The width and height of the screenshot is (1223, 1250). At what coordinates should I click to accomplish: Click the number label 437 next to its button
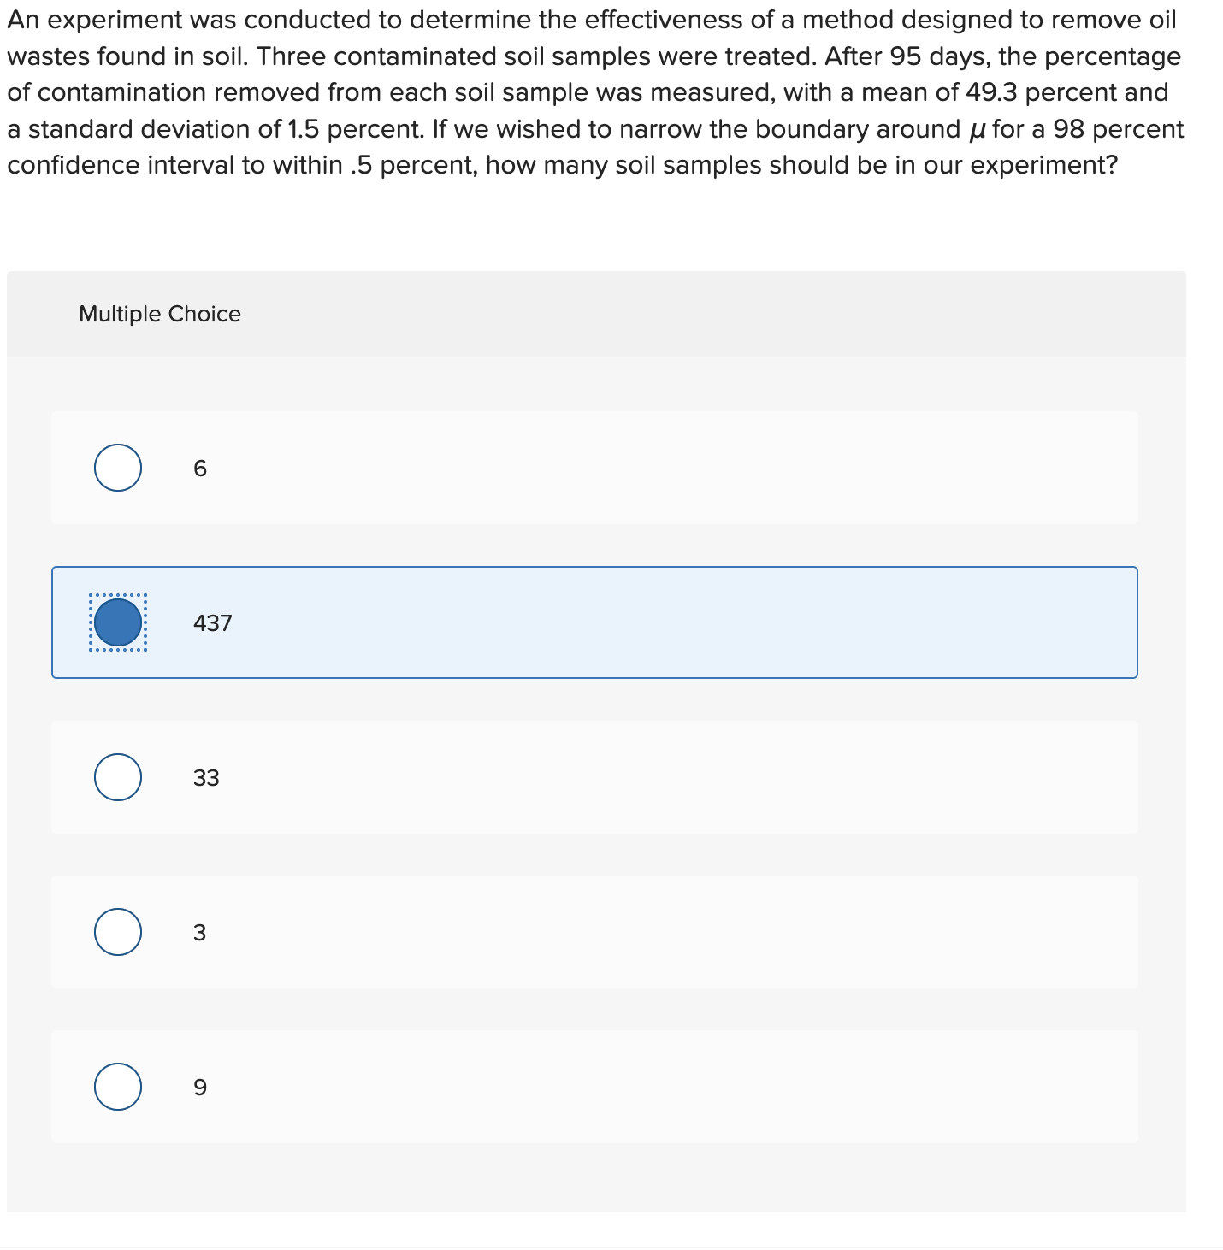(x=211, y=622)
